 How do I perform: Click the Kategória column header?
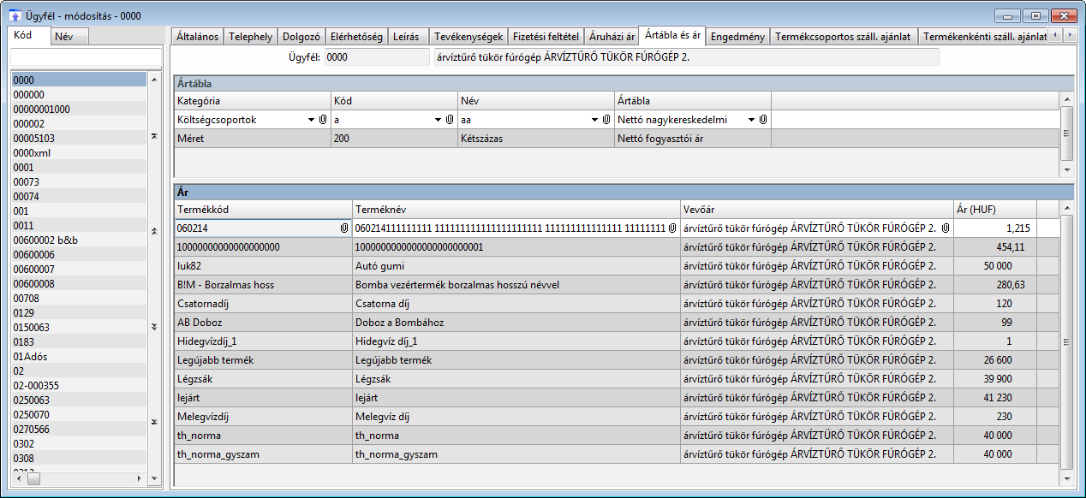click(x=253, y=101)
